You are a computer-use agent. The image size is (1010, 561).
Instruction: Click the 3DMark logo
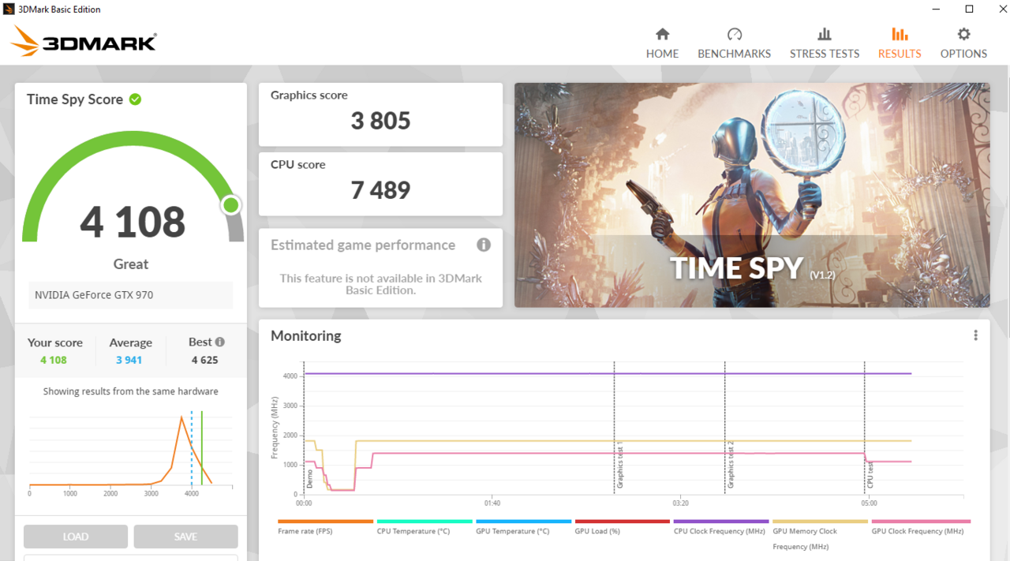click(84, 41)
